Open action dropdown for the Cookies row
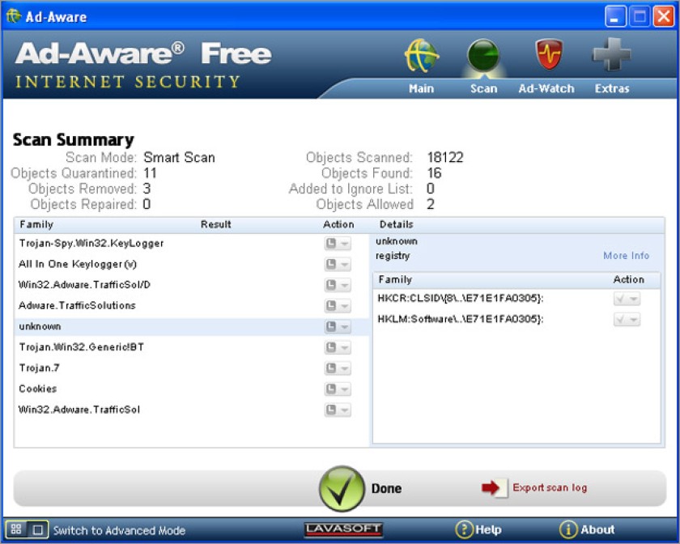The image size is (680, 544). tap(338, 389)
